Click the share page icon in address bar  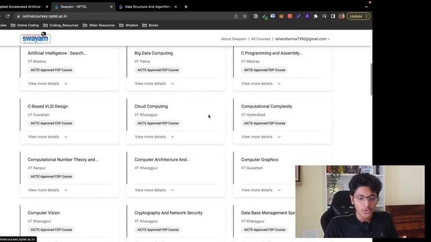[236, 16]
